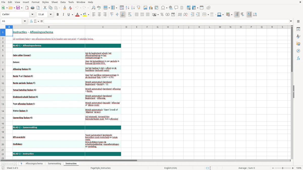Click the Save document icon
The width and height of the screenshot is (303, 170).
(18, 8)
